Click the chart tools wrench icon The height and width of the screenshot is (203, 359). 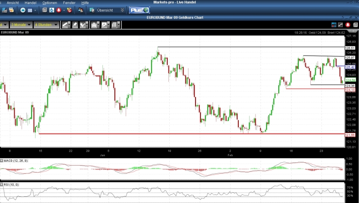point(82,25)
